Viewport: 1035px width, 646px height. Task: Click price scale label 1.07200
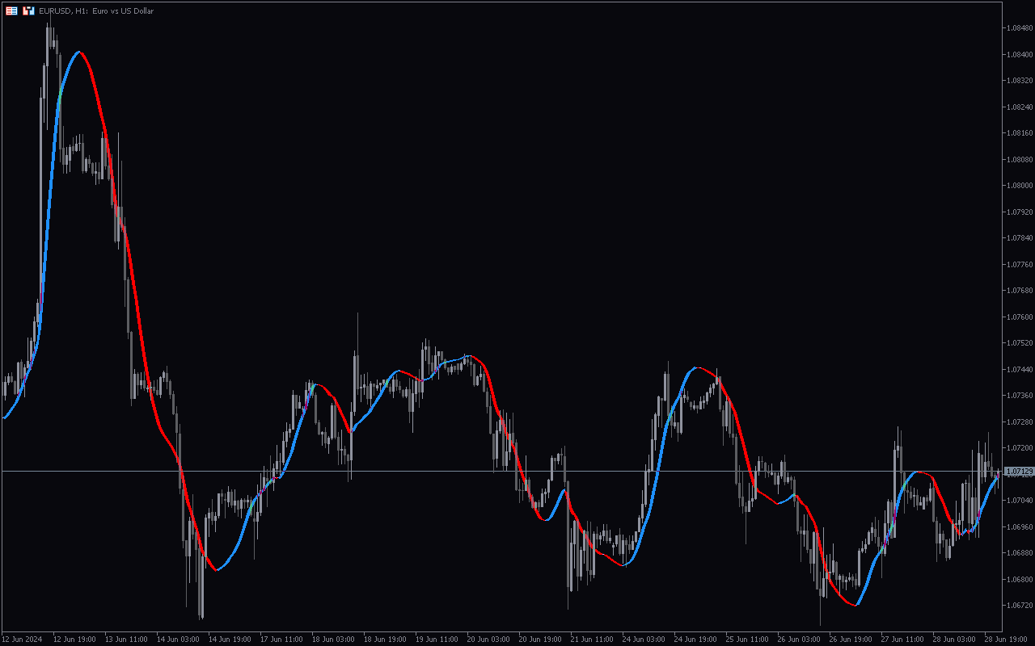pyautogui.click(x=1020, y=448)
